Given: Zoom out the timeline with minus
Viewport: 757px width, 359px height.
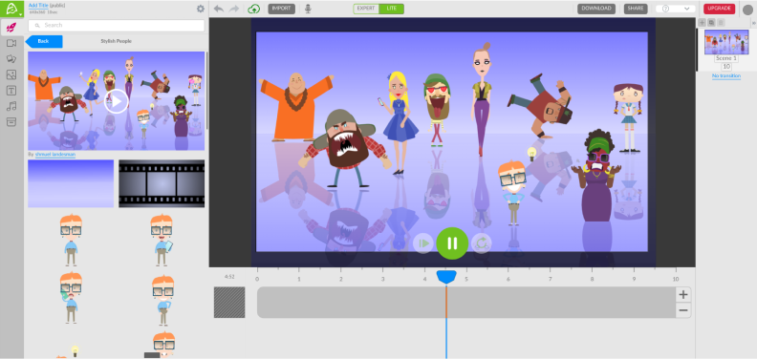Looking at the screenshot, I should (683, 310).
